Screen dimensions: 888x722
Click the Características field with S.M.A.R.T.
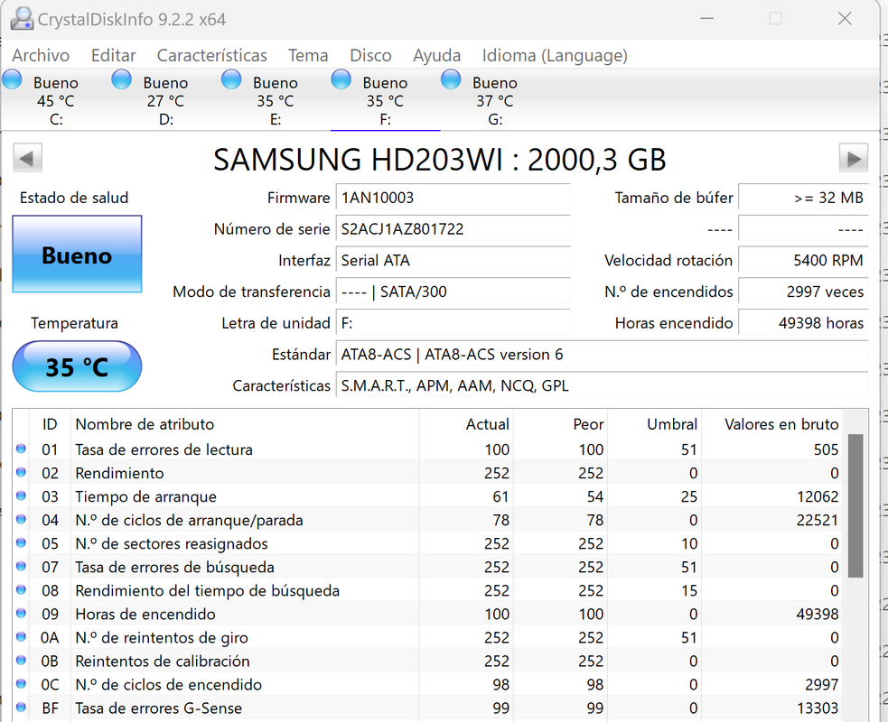(602, 386)
